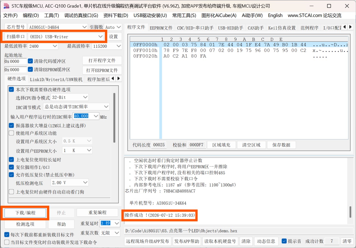This screenshot has height=248, width=356.
Task: Toggle 提示音 checkbox
Action: point(284,241)
